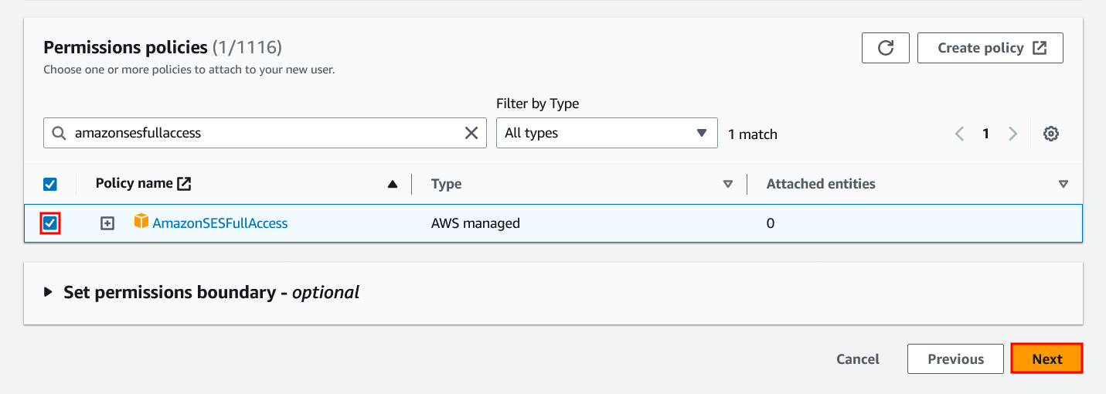The height and width of the screenshot is (394, 1106).
Task: Sort by the Attached entities column arrow
Action: 1063,184
